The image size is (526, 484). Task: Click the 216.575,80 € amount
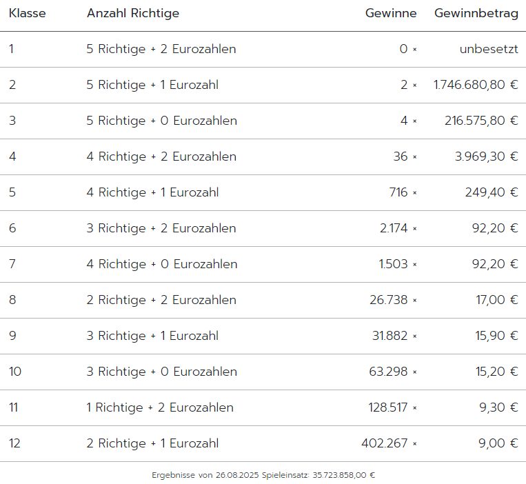tap(481, 121)
